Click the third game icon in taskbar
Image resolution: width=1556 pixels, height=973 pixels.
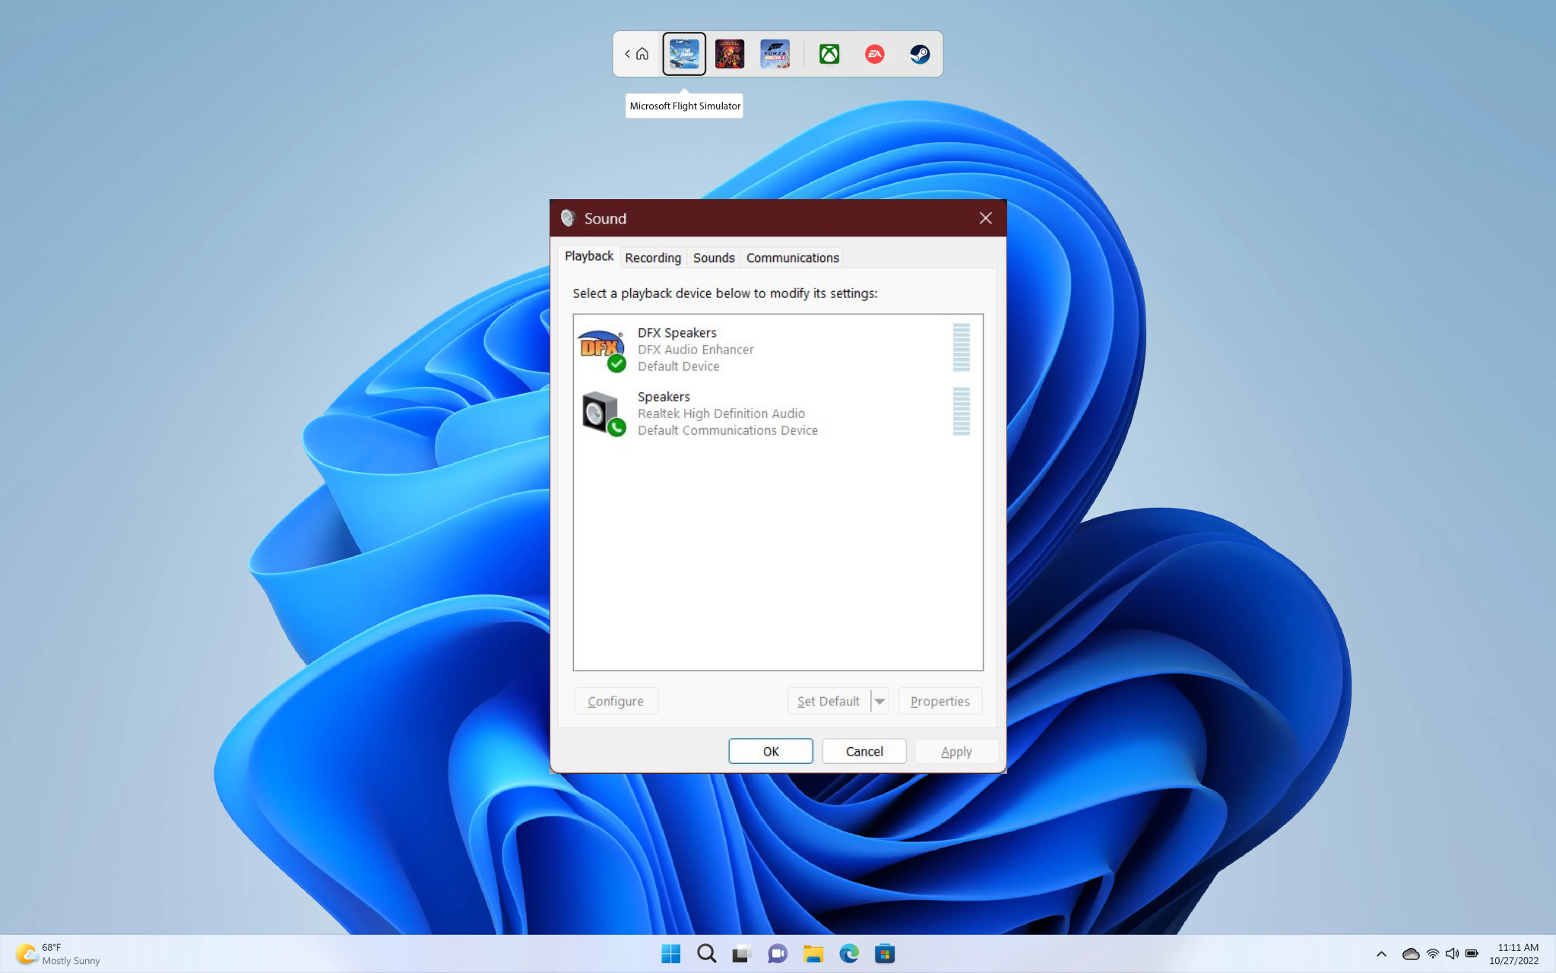(x=775, y=52)
